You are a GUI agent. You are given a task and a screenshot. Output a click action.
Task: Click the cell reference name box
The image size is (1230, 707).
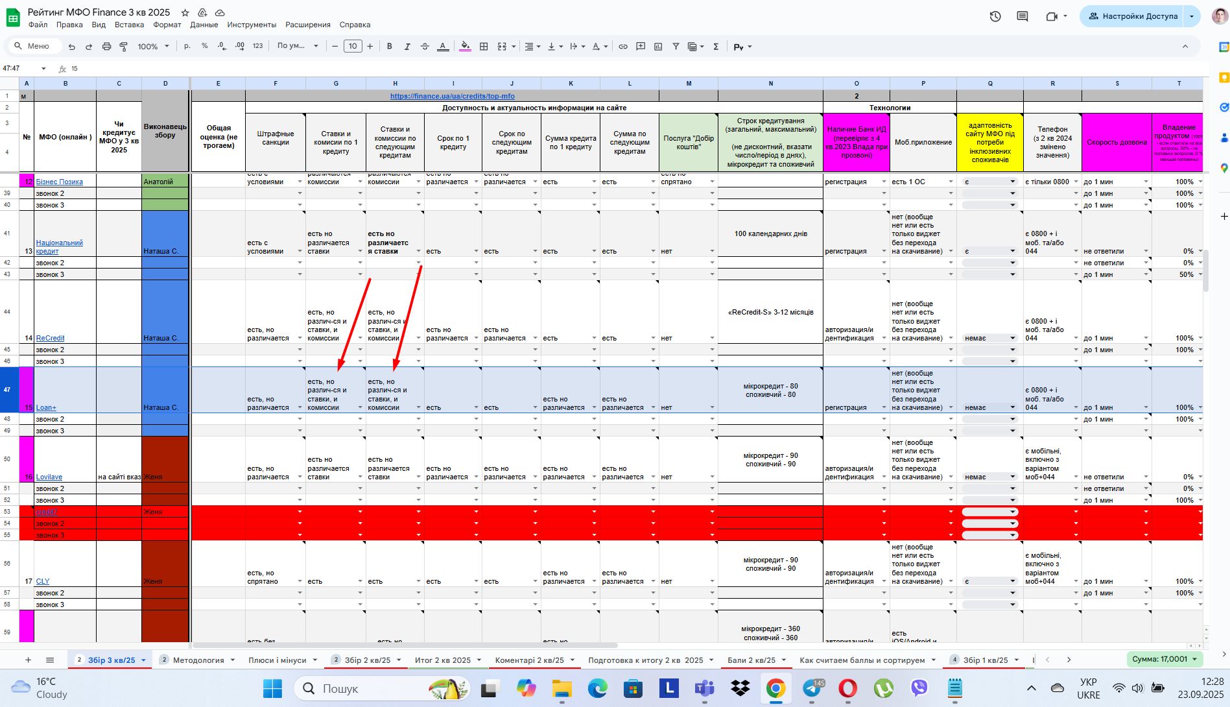pyautogui.click(x=25, y=68)
